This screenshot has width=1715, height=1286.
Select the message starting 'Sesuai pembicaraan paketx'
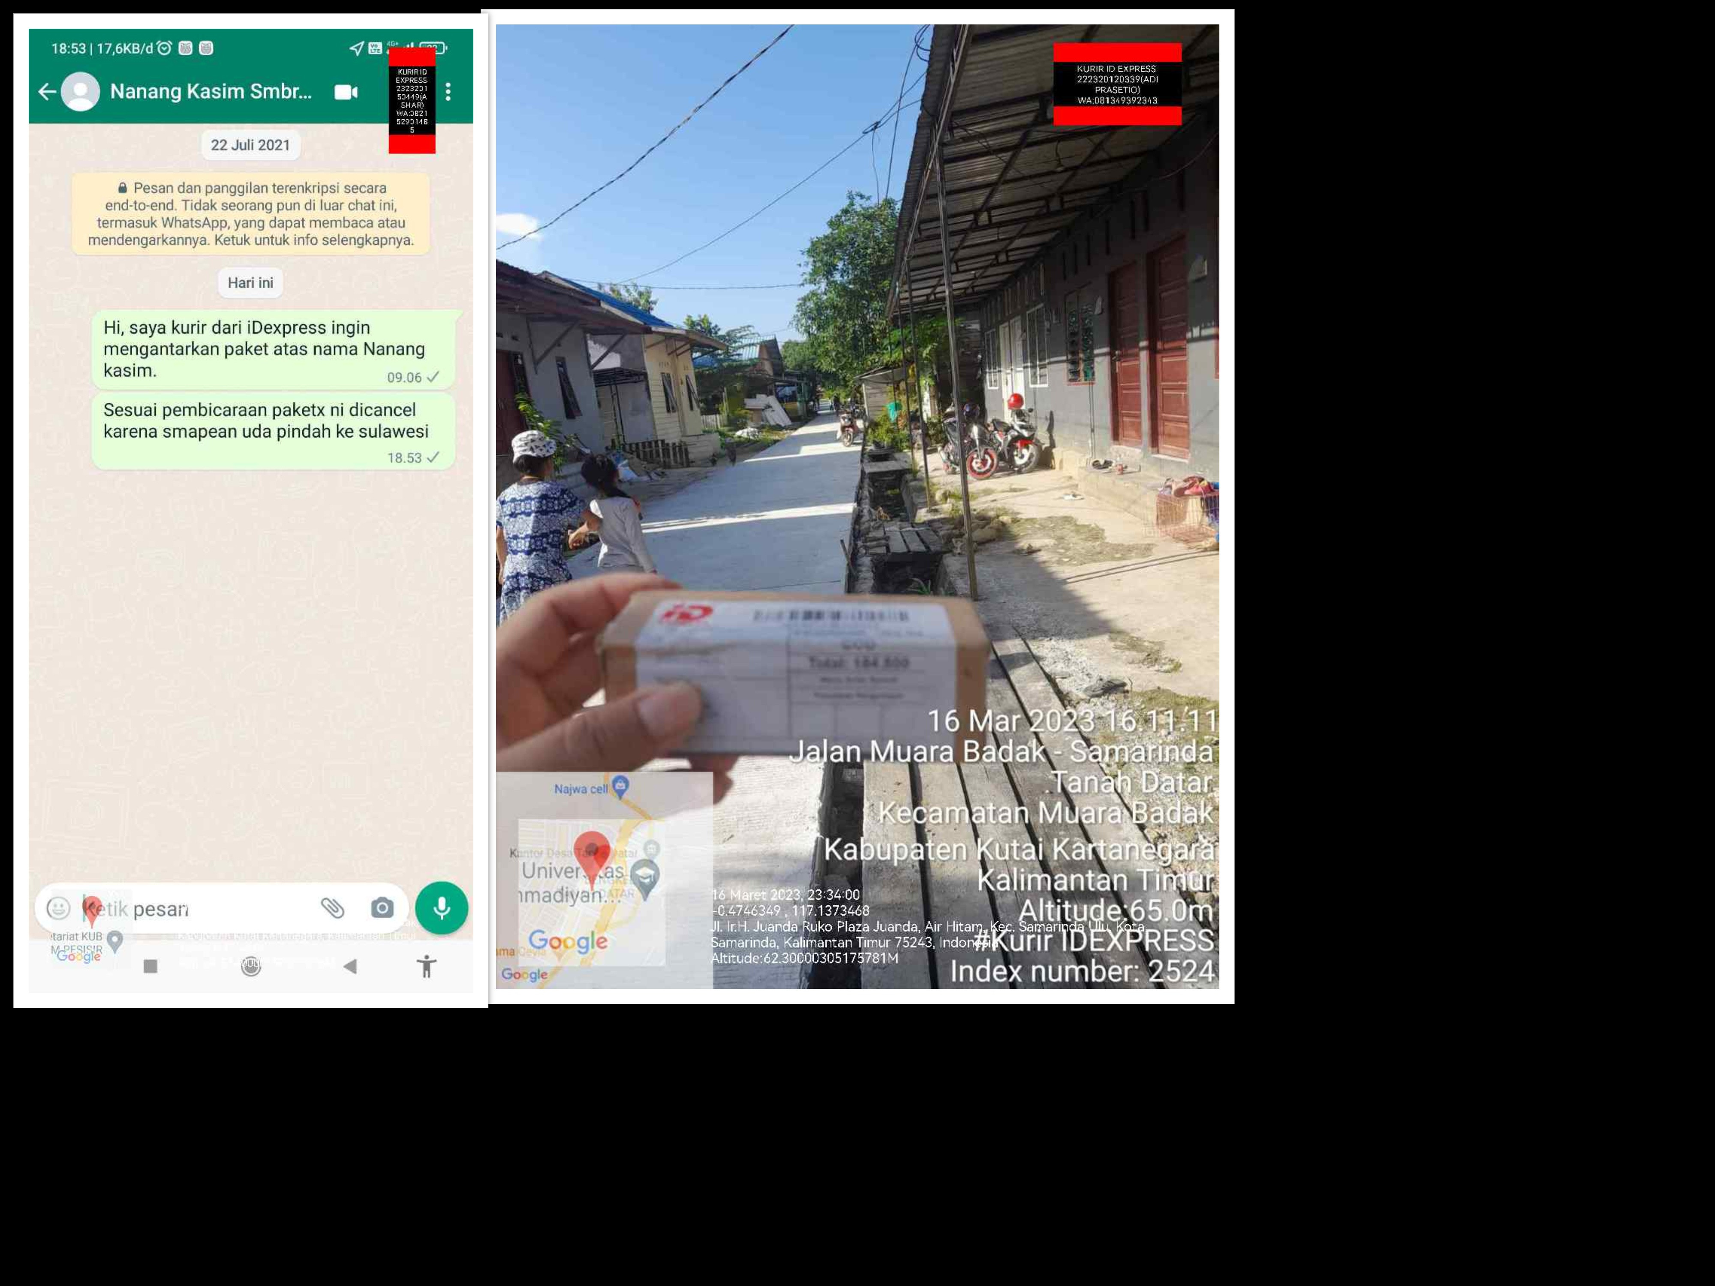(274, 430)
